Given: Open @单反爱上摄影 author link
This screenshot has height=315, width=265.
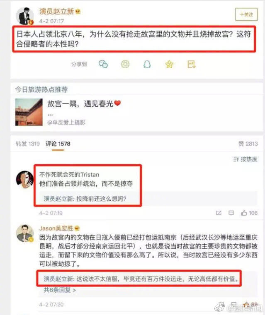Looking at the screenshot, I should 66,122.
